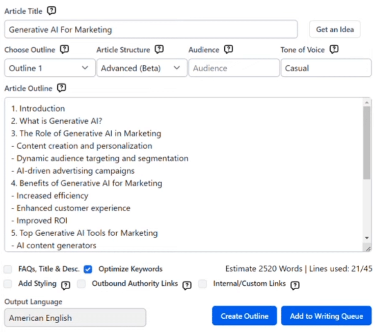Click 'Dynamic audience targeting and segmentation' line
The width and height of the screenshot is (375, 332).
pyautogui.click(x=100, y=158)
